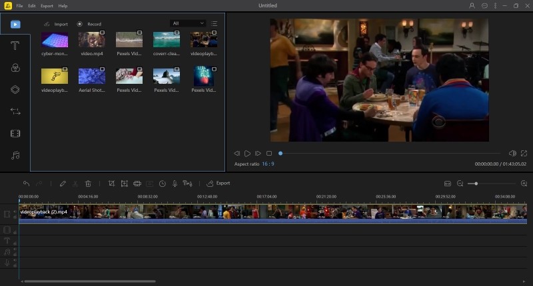The image size is (533, 286).
Task: Click the BeeCut app logo
Action: click(x=8, y=6)
